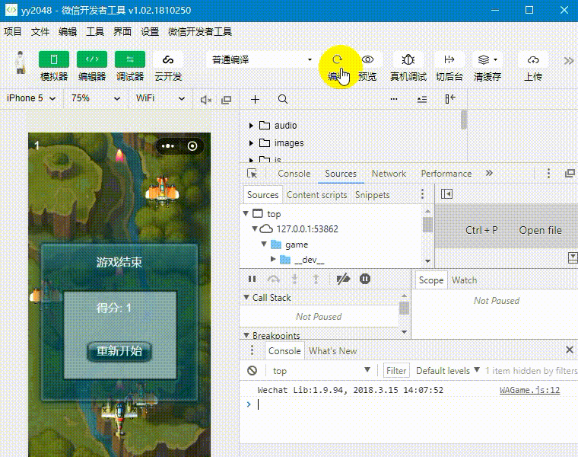The image size is (578, 457).
Task: Open the WiFi network dropdown
Action: (x=160, y=98)
